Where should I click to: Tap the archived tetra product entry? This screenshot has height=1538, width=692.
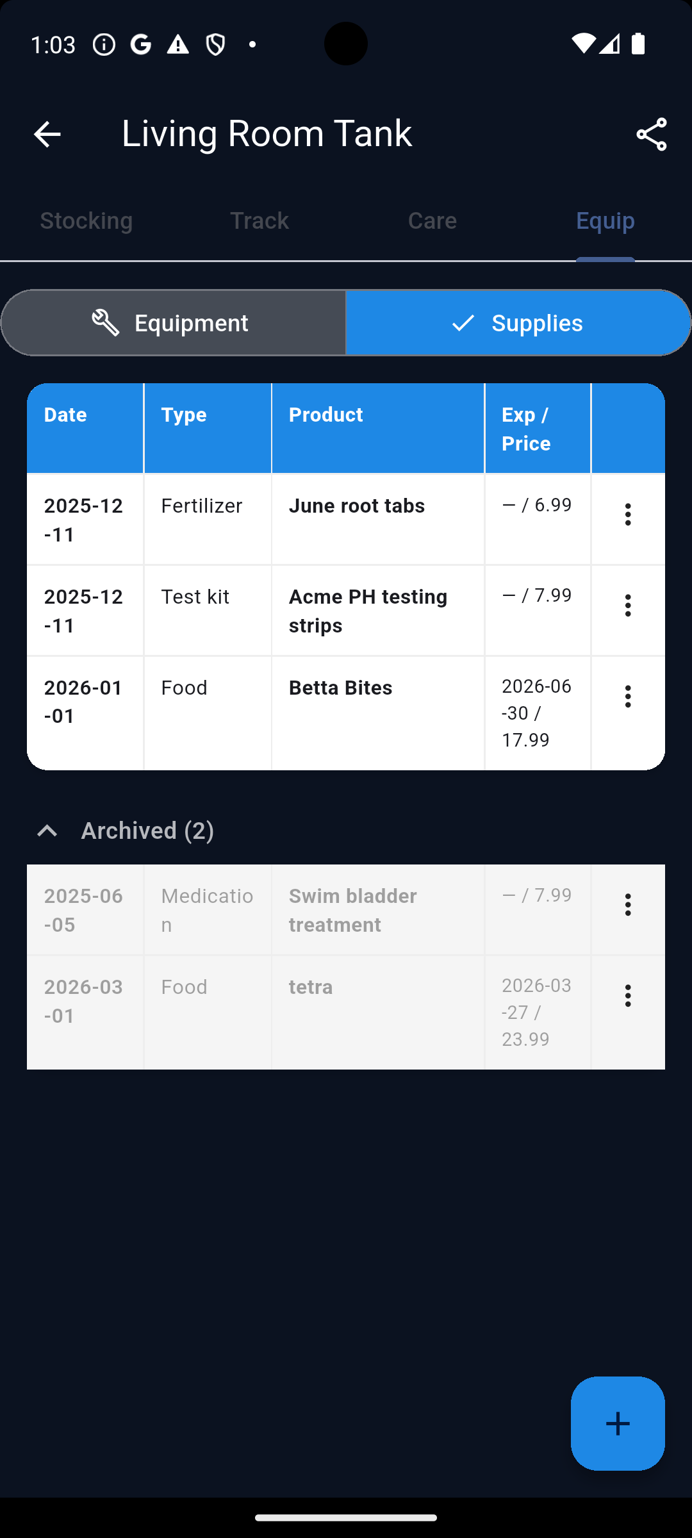point(311,988)
